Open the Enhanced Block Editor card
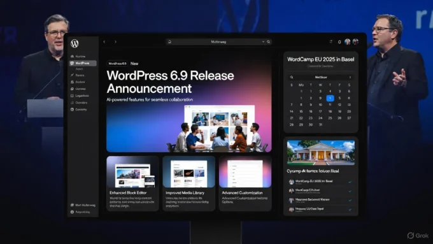 [133, 183]
